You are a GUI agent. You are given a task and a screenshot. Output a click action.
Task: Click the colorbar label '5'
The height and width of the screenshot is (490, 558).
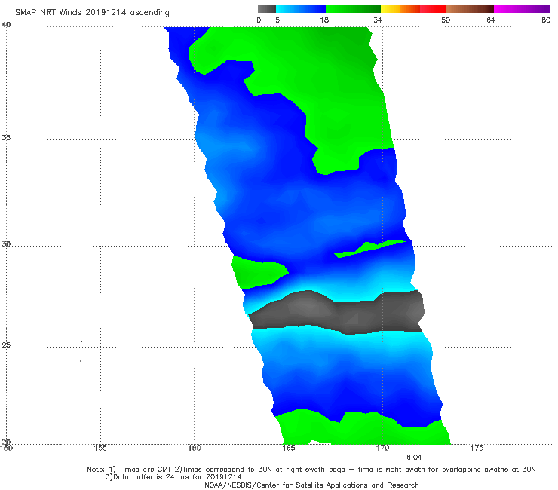[277, 20]
